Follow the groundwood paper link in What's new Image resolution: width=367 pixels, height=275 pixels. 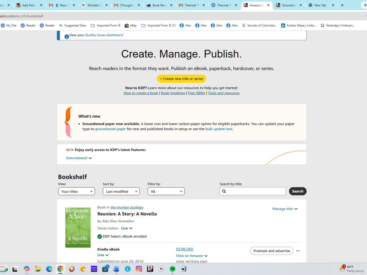pyautogui.click(x=110, y=129)
